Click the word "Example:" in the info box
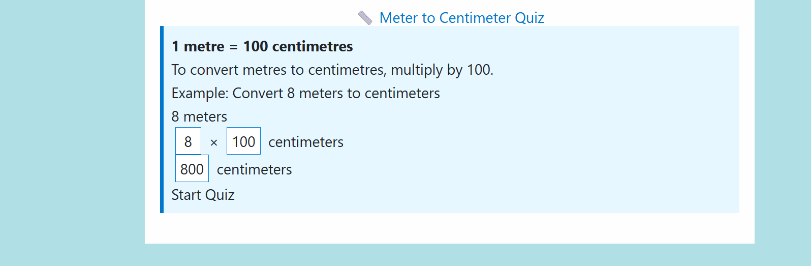Image resolution: width=811 pixels, height=266 pixels. click(x=200, y=93)
